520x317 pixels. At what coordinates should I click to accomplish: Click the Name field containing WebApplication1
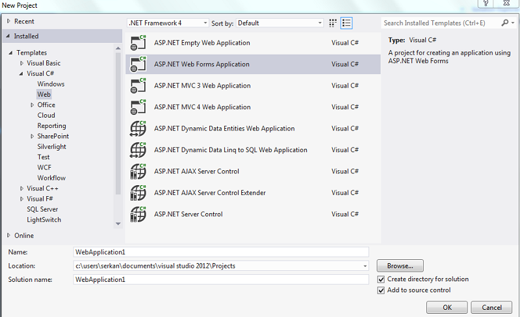221,252
